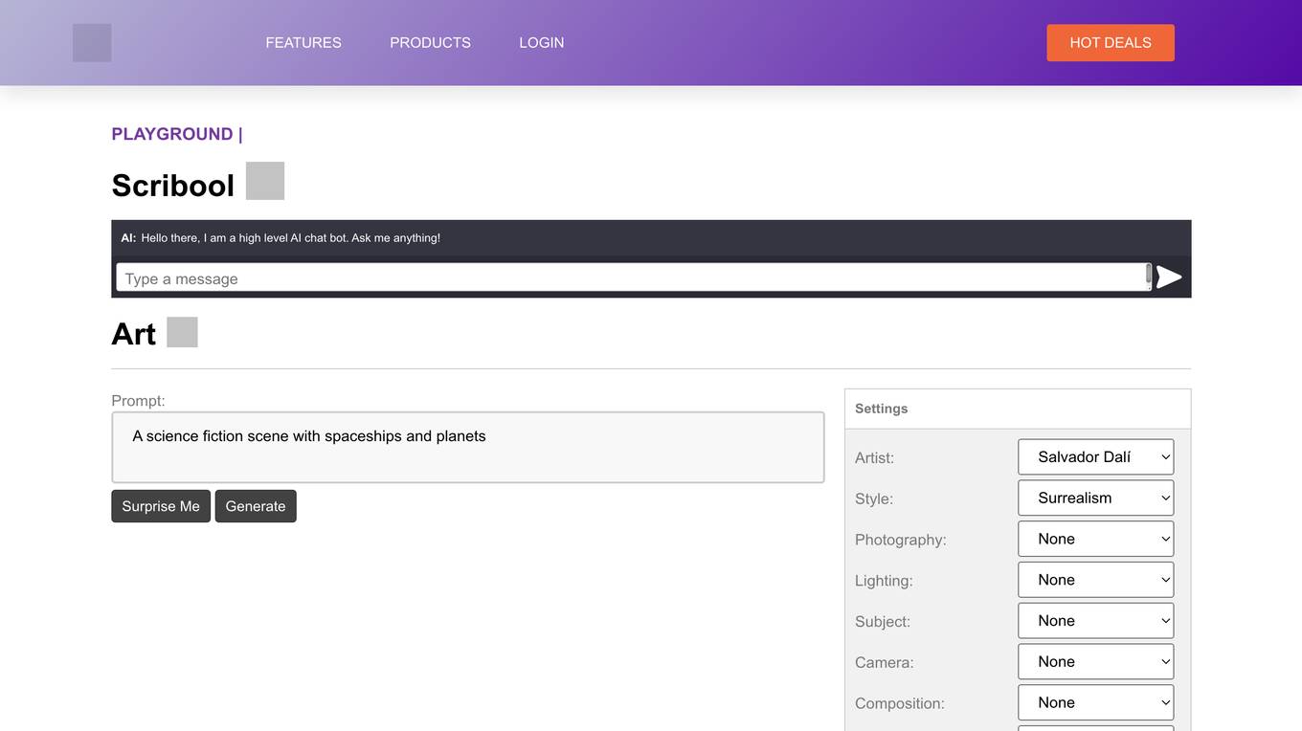This screenshot has height=731, width=1302.
Task: Click the Settings panel header text
Action: pyautogui.click(x=881, y=409)
